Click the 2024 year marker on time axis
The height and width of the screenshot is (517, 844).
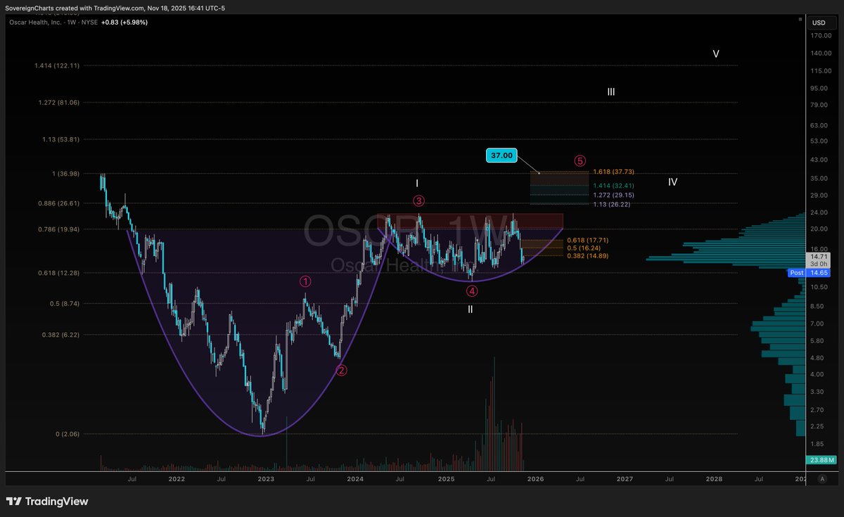[355, 479]
